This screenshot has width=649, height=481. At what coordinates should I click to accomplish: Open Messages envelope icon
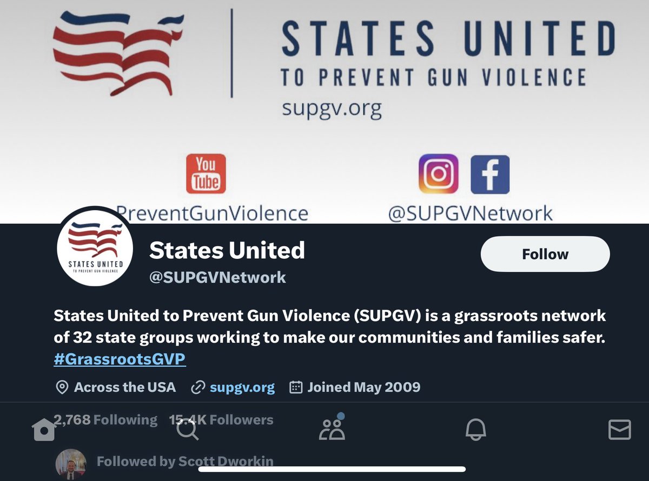[x=619, y=430]
